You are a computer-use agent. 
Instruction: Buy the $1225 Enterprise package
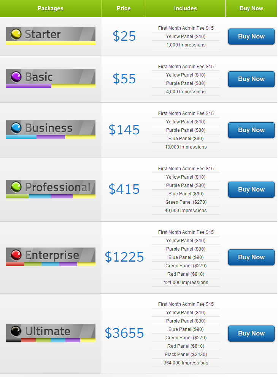click(x=251, y=257)
